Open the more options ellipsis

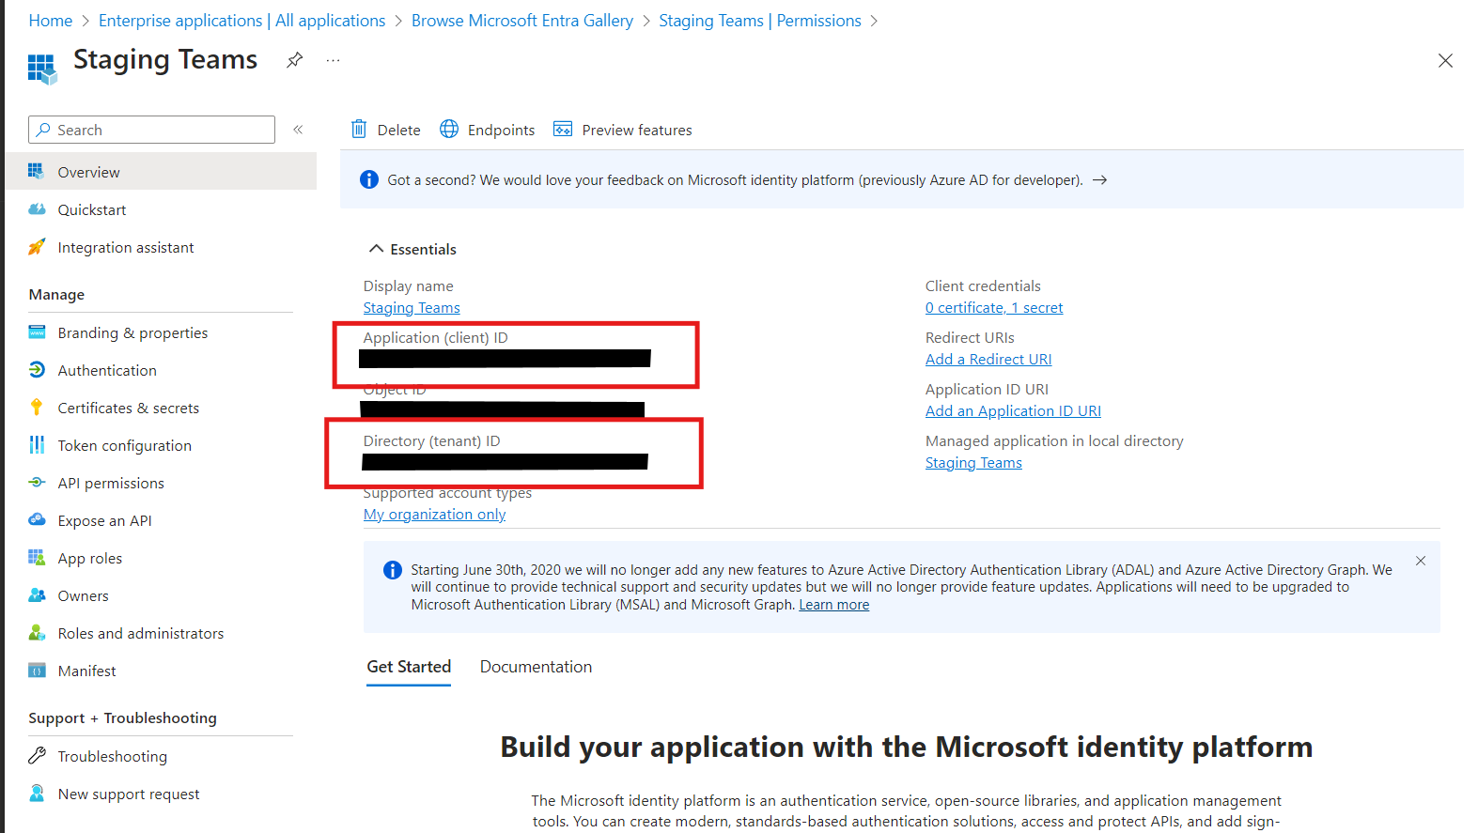(333, 60)
